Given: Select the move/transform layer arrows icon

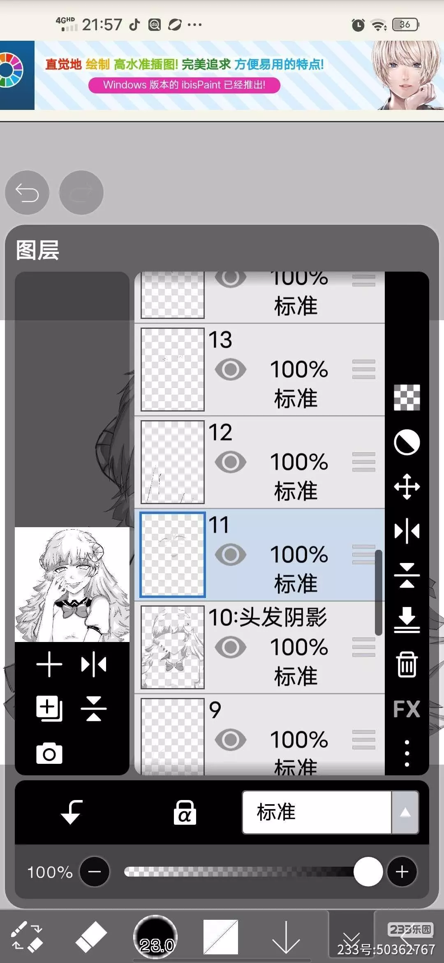Looking at the screenshot, I should point(407,486).
